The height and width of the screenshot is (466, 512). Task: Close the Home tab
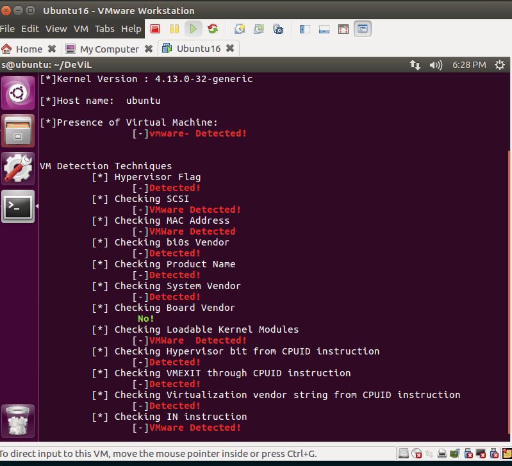[x=52, y=49]
